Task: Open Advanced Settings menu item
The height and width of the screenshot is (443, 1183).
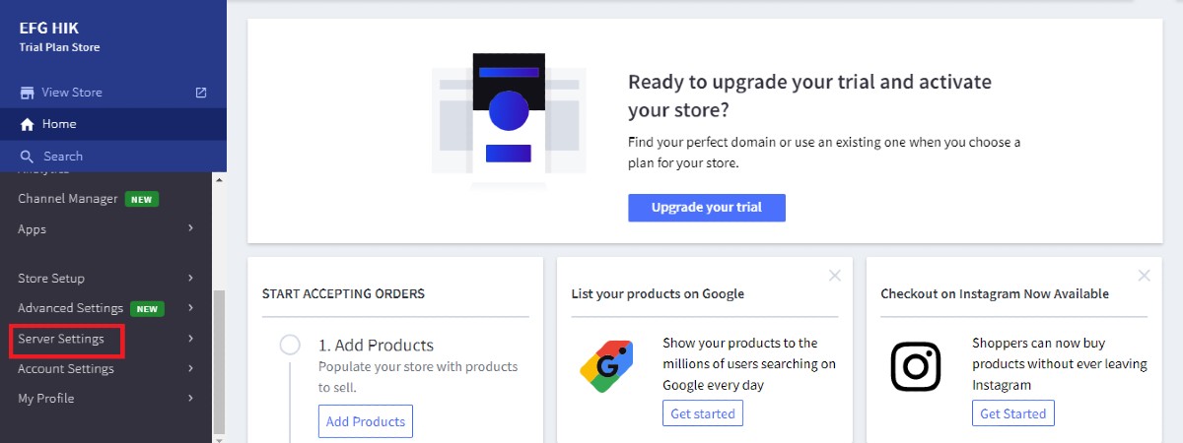Action: (70, 308)
